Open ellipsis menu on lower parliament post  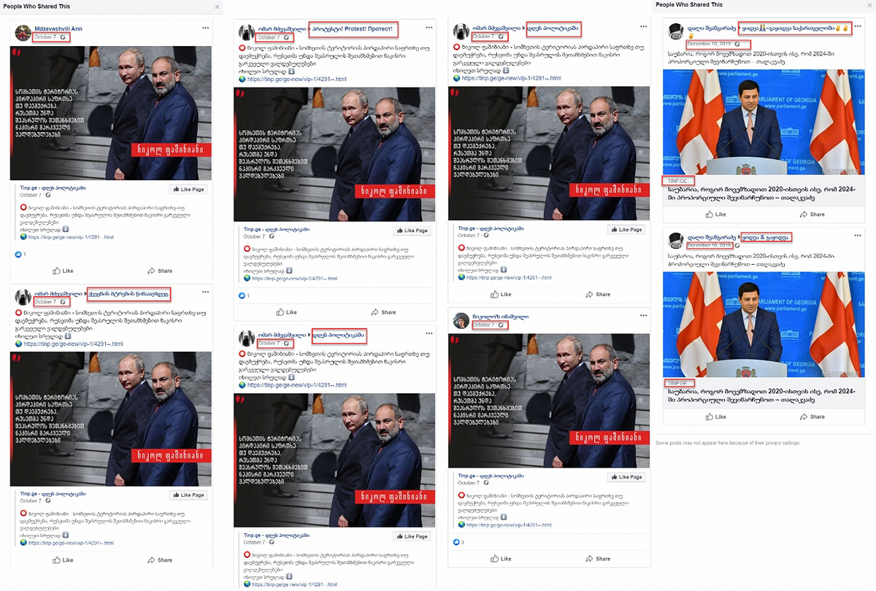(x=857, y=236)
